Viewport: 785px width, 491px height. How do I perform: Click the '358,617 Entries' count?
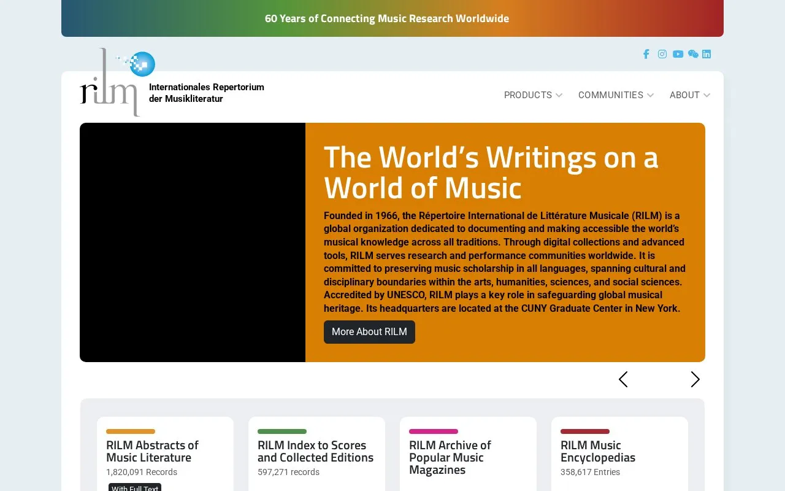[590, 472]
